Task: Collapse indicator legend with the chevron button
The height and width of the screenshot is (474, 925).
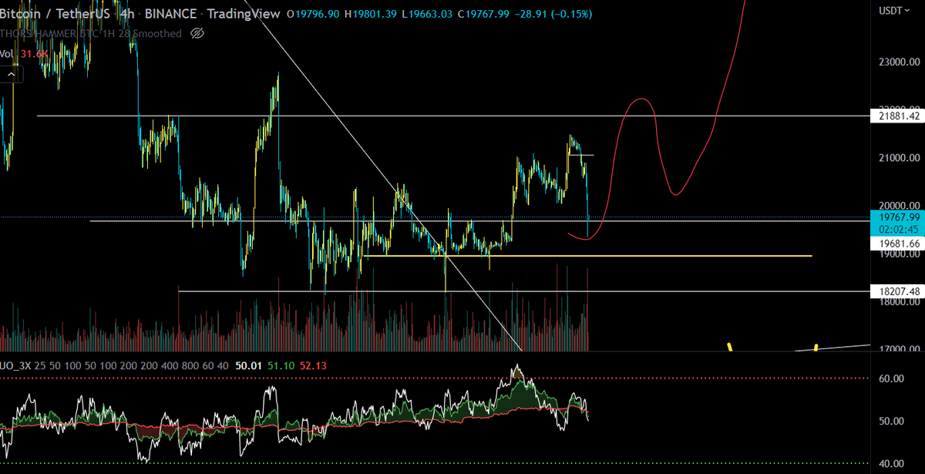Action: [12, 74]
